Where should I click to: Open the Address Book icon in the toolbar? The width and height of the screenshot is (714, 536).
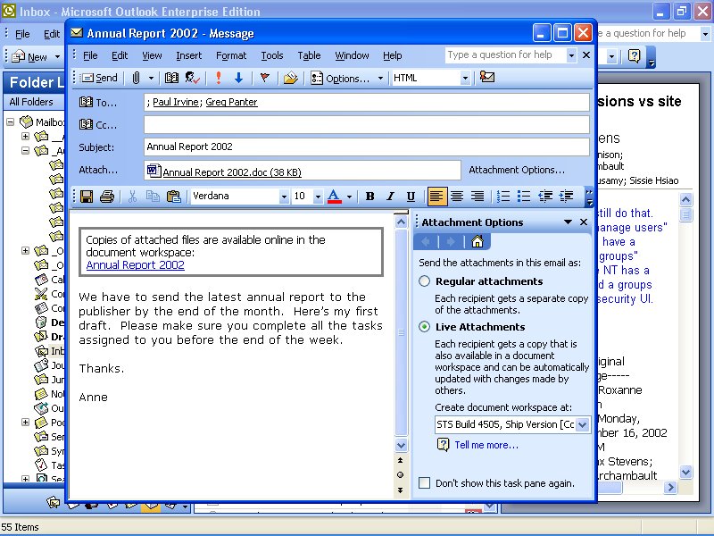172,78
